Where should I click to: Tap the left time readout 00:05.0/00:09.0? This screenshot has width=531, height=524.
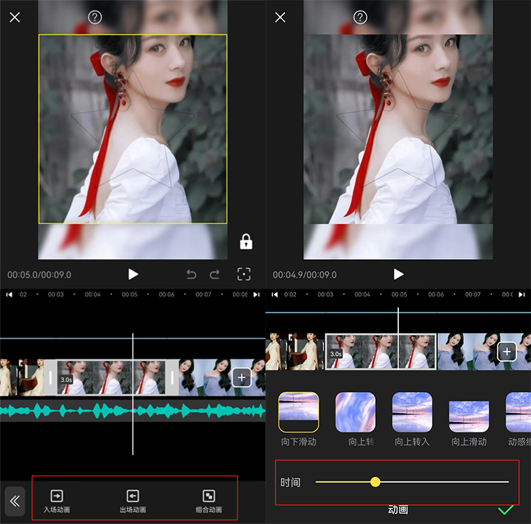(x=39, y=275)
